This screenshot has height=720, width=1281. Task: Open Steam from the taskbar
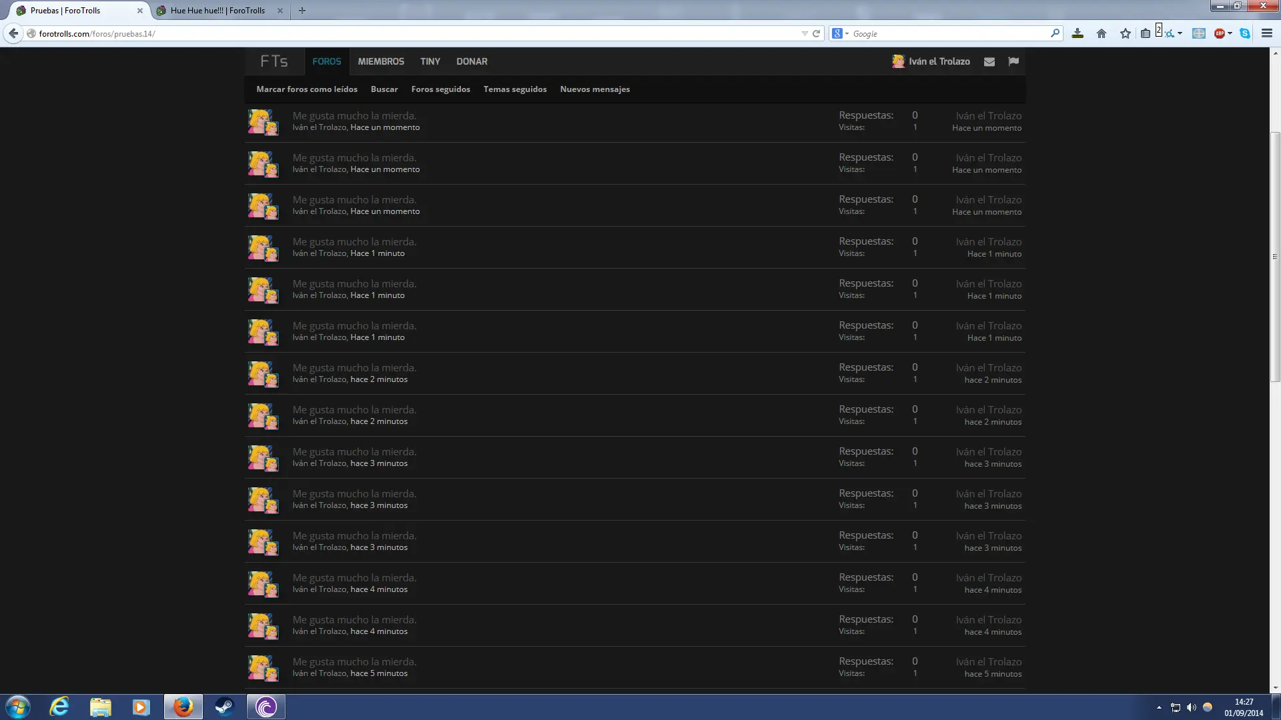coord(224,707)
